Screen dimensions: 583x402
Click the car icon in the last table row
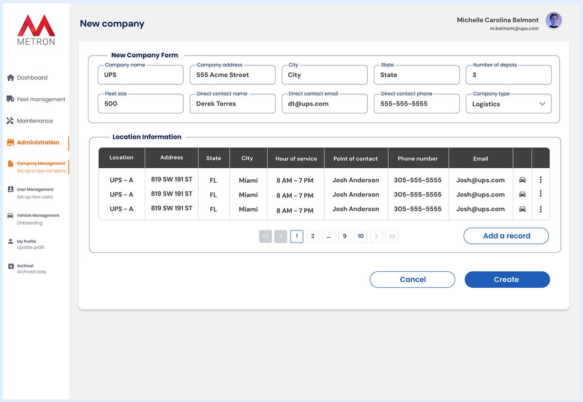pyautogui.click(x=522, y=210)
